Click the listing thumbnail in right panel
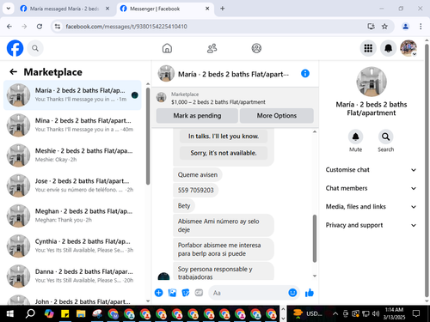This screenshot has width=430, height=322. click(372, 82)
